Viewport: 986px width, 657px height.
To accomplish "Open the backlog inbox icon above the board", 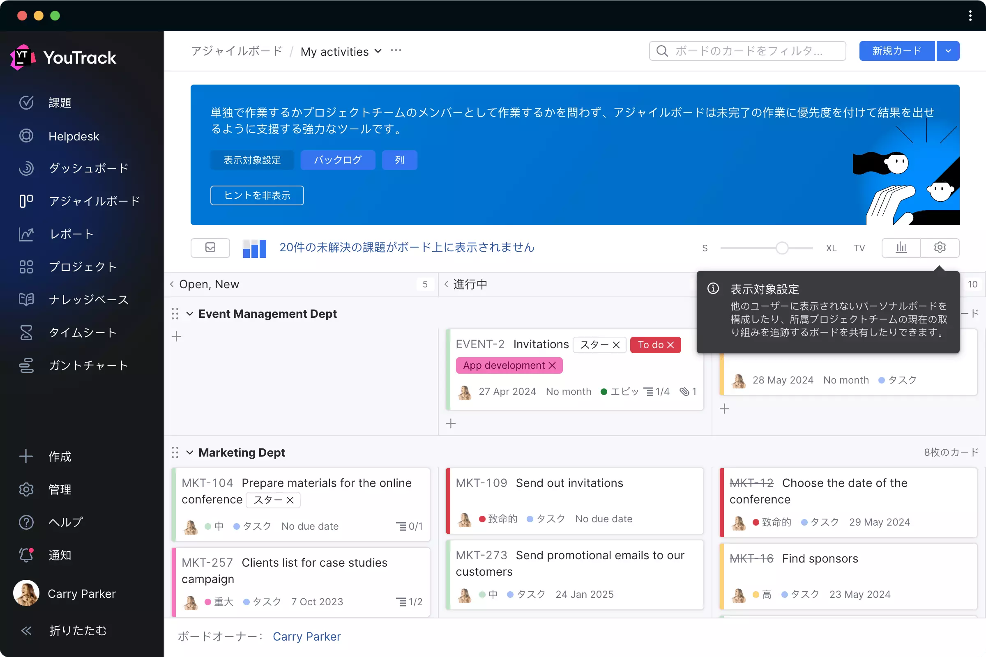I will (210, 248).
